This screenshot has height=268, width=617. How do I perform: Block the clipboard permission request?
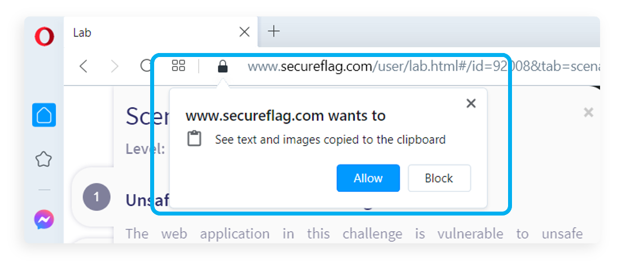[x=439, y=178]
